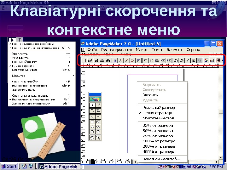The width and height of the screenshot is (227, 170).
Task: Open the Элемент menu
Action: click(x=174, y=50)
